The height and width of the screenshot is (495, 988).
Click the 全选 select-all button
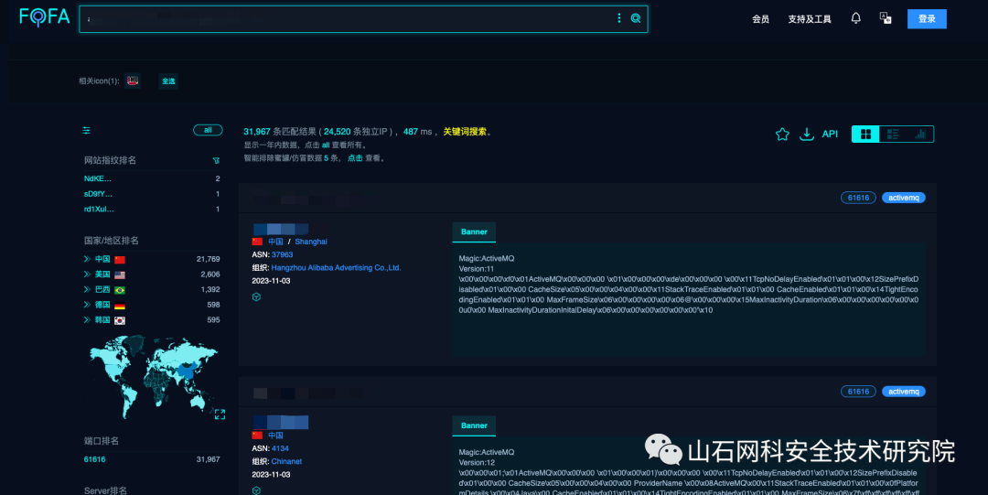[x=168, y=81]
